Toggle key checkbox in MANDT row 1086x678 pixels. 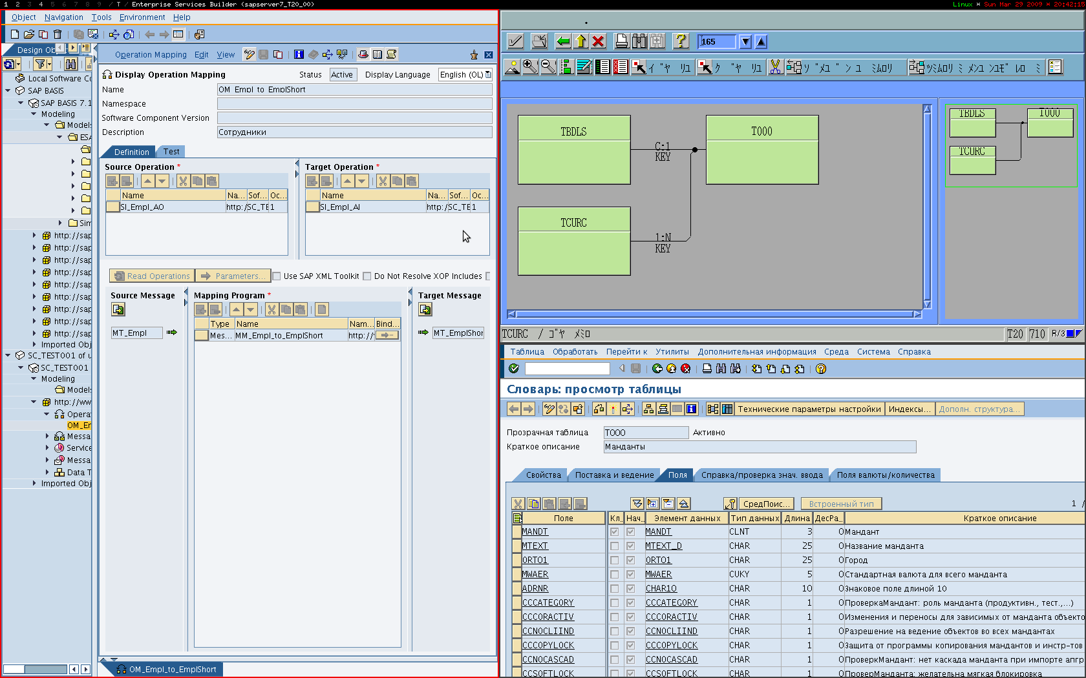[x=614, y=531]
